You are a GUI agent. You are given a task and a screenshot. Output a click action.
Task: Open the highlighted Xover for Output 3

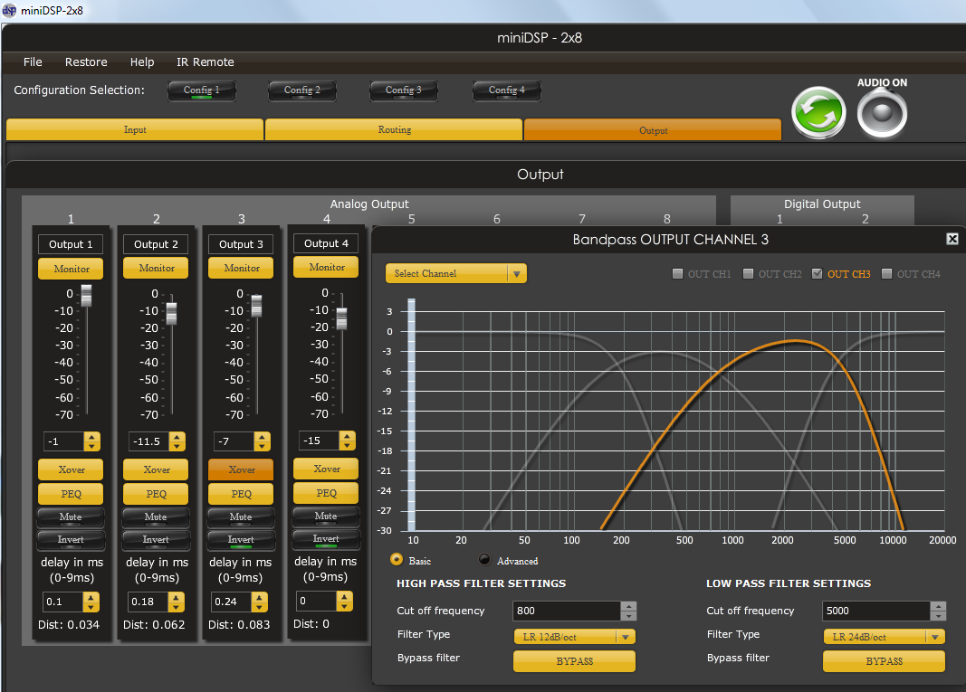click(x=241, y=469)
